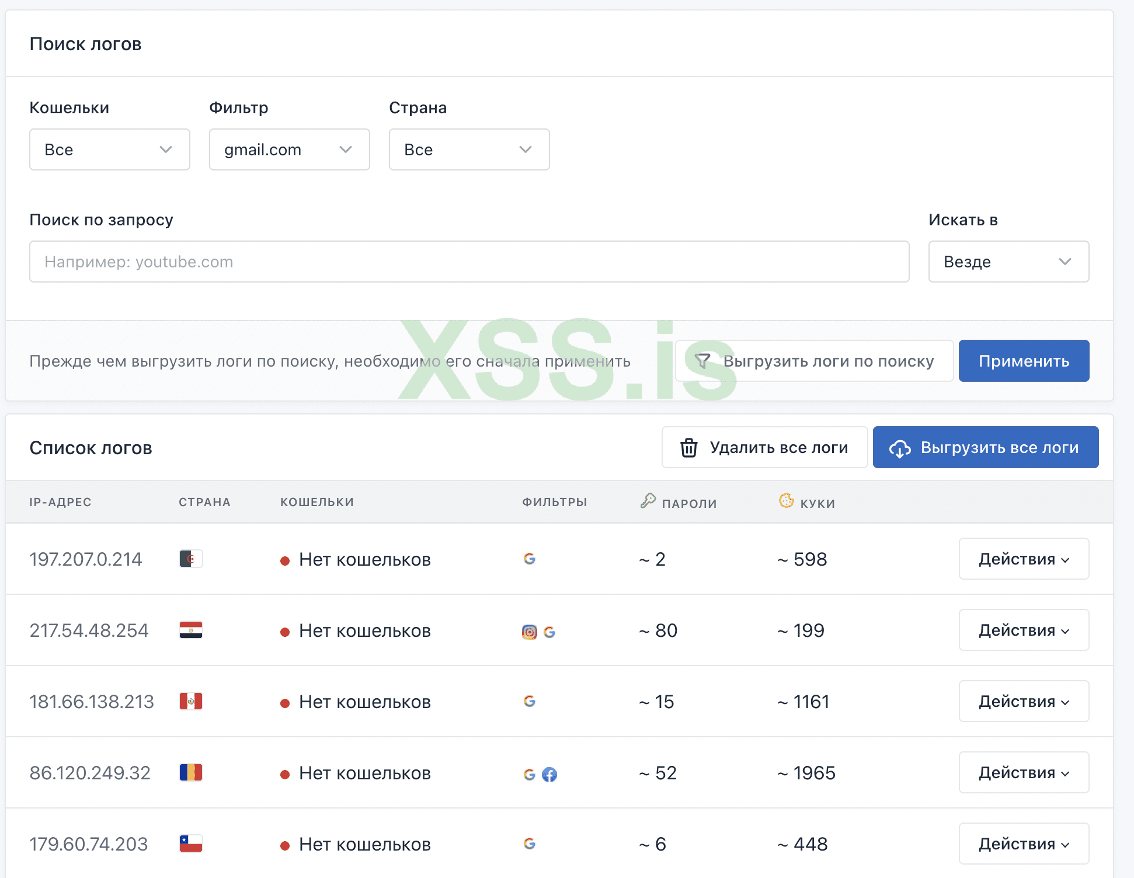Click the cookie icon beside КУКИ

point(786,501)
